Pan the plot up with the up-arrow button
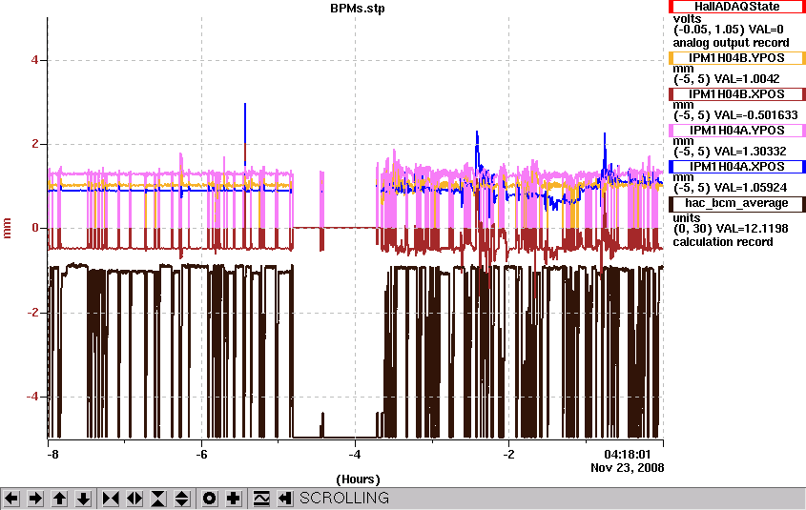Screen dimensions: 806x510 [x=59, y=499]
